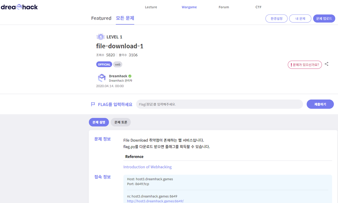Click the 'Dreamhack 관리자' subtitle
The height and width of the screenshot is (203, 338).
pos(121,81)
